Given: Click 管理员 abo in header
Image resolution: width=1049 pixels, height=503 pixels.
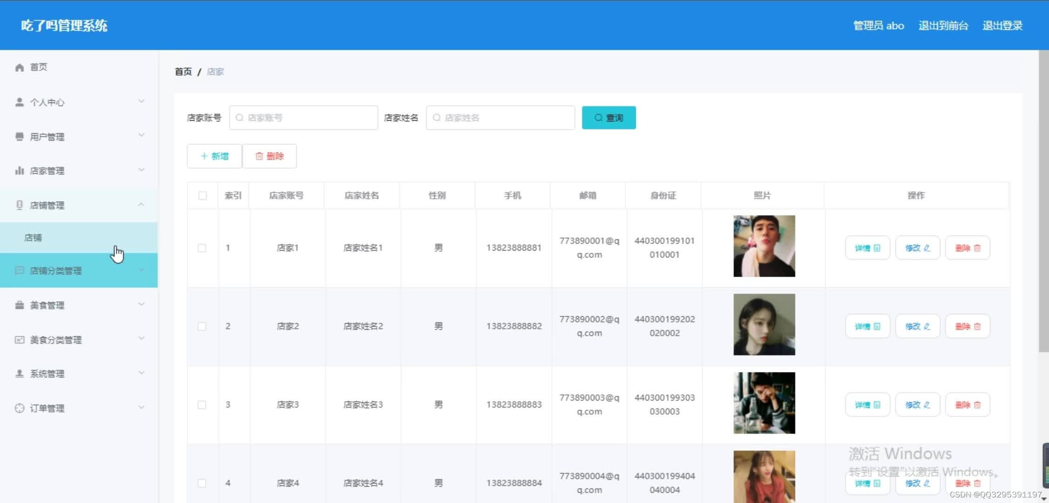Looking at the screenshot, I should coord(879,26).
